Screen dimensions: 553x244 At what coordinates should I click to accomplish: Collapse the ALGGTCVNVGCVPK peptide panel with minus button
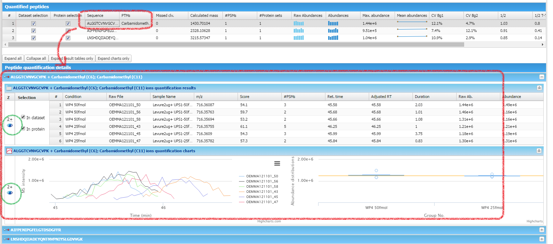(542, 77)
